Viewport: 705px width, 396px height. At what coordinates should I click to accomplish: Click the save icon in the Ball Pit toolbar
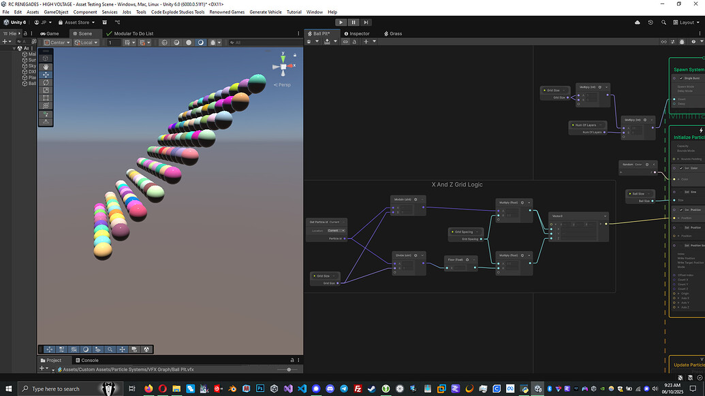pyautogui.click(x=308, y=42)
